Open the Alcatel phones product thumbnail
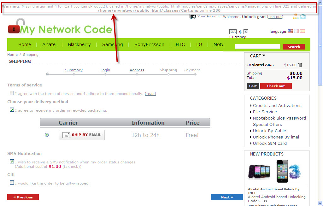 pyautogui.click(x=259, y=171)
